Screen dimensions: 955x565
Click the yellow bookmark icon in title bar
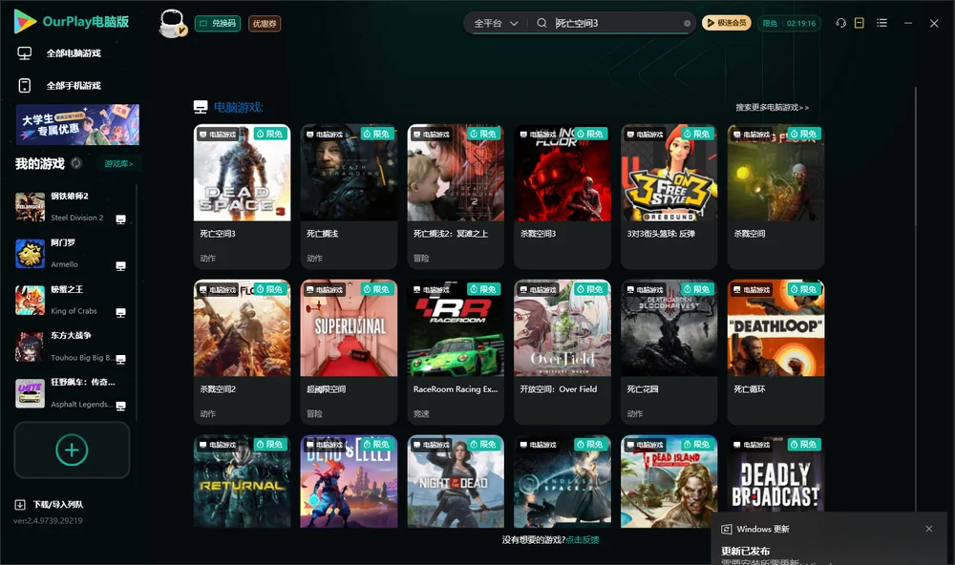pyautogui.click(x=859, y=23)
